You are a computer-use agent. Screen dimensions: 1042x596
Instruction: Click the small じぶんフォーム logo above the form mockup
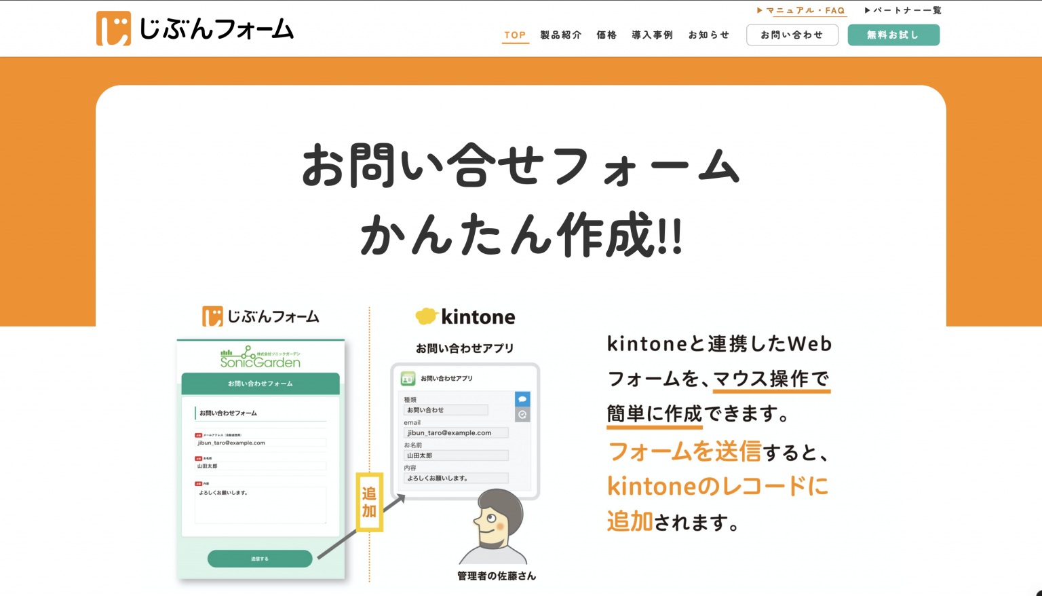(x=260, y=316)
